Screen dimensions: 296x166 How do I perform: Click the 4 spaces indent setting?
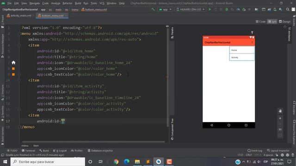[268, 155]
